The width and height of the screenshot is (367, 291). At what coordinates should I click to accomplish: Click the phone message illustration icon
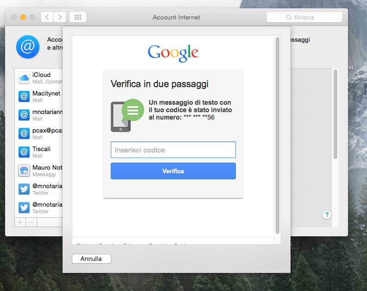tap(127, 115)
